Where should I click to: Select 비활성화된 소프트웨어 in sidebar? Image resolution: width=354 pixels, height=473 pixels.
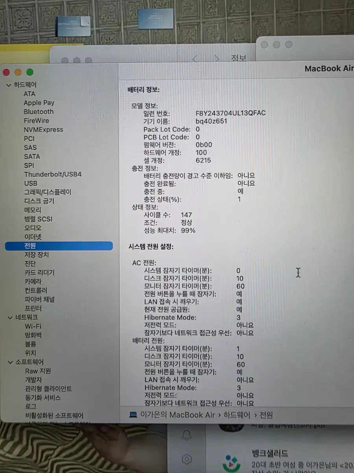pos(54,415)
